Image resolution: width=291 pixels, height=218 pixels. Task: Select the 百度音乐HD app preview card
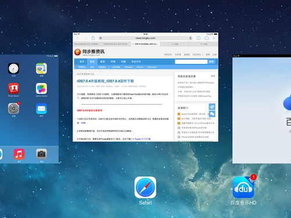[262, 109]
